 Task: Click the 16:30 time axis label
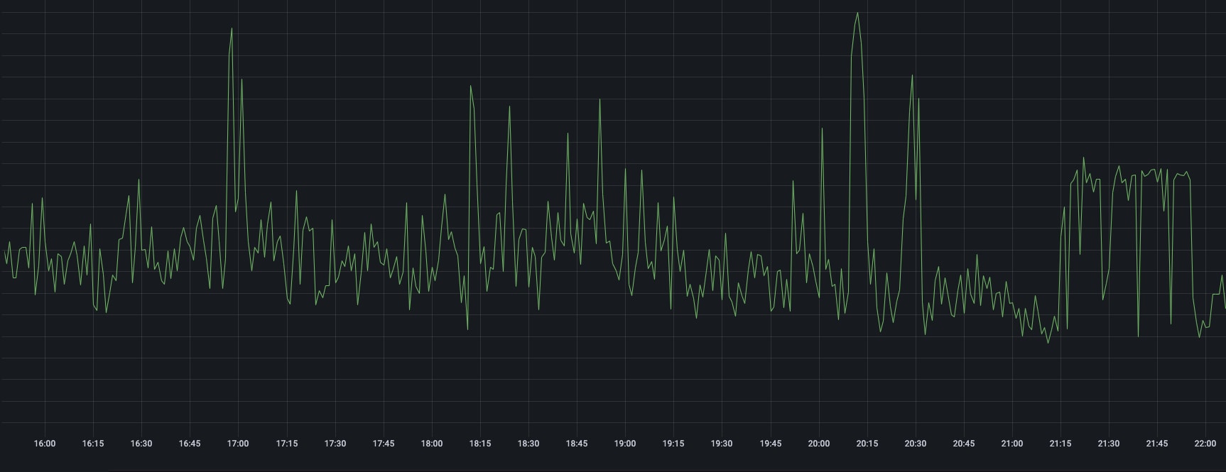coord(141,444)
